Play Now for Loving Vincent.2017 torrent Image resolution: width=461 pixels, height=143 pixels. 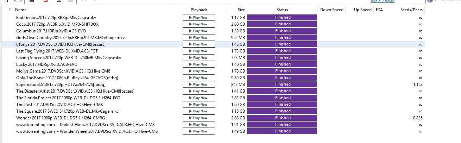click(199, 57)
